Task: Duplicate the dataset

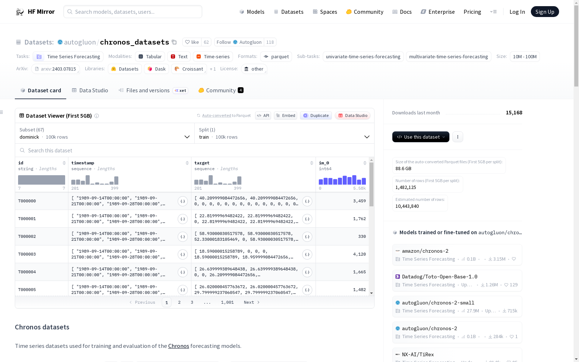Action: [x=316, y=115]
